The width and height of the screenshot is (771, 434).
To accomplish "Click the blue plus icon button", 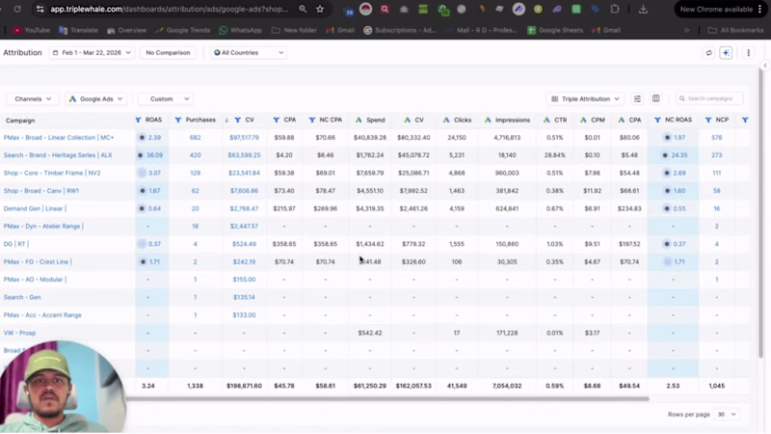I will (727, 53).
